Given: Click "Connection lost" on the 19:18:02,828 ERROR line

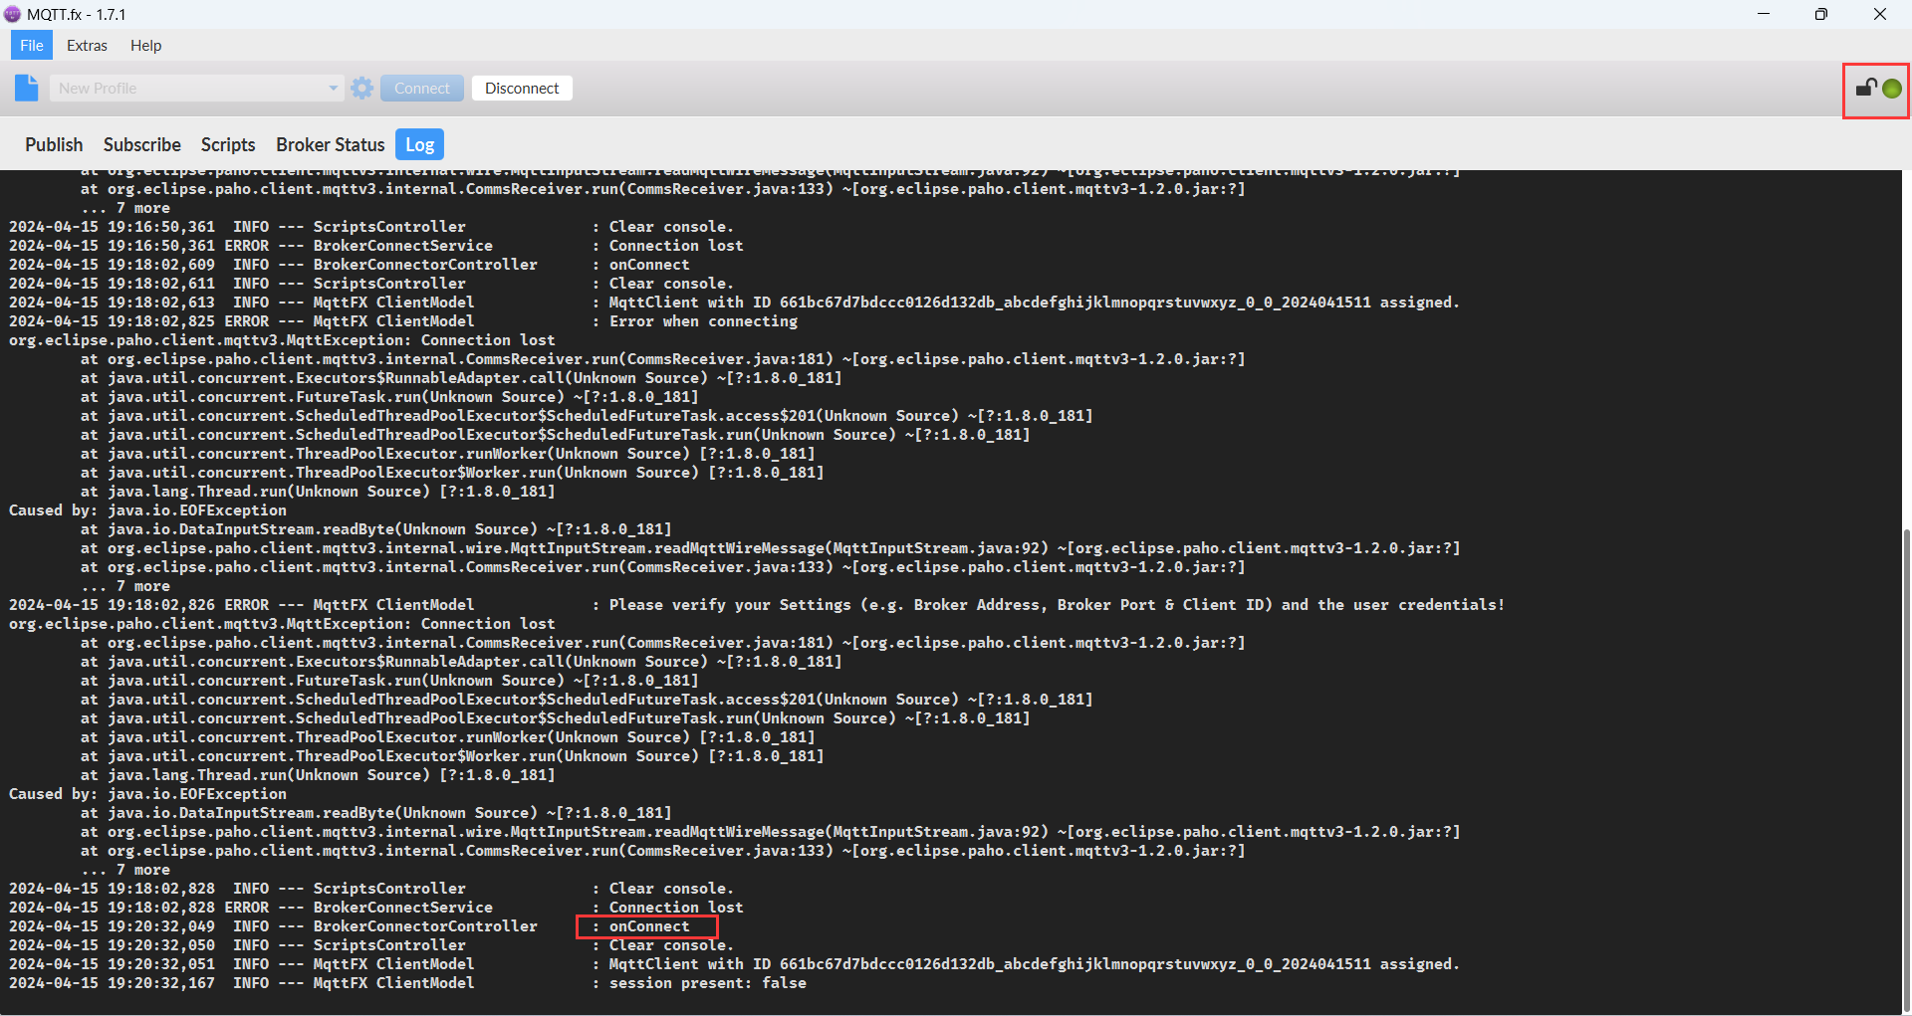Looking at the screenshot, I should coord(676,908).
